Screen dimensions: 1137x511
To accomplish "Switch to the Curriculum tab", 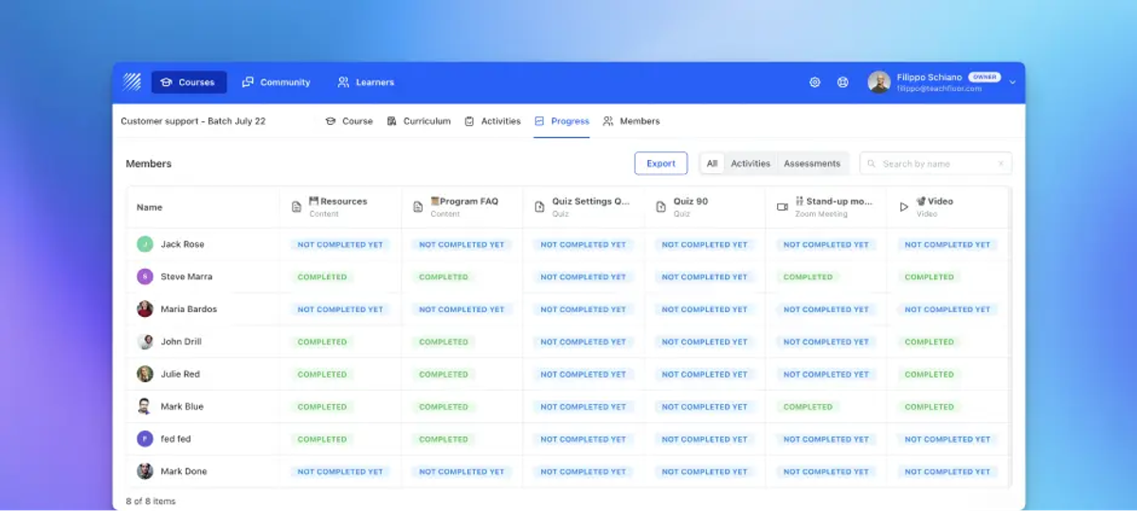I will (x=419, y=121).
